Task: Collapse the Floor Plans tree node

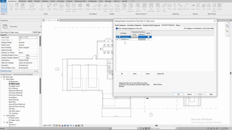Action: pos(4,79)
